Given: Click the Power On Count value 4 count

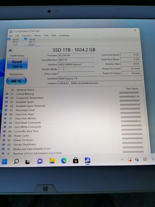Looking at the screenshot, I should (131, 69).
